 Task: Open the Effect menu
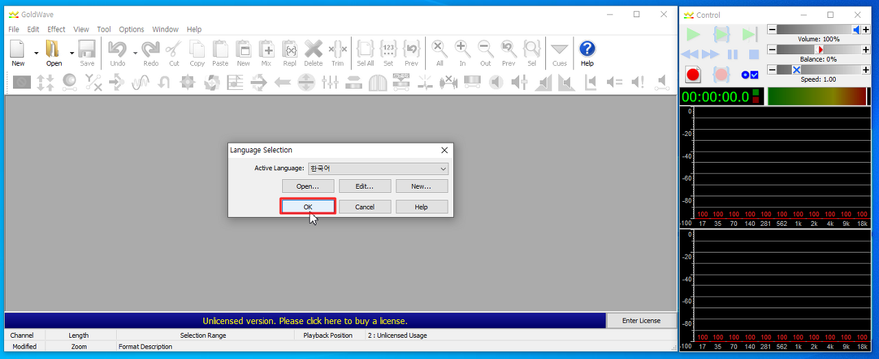point(56,30)
